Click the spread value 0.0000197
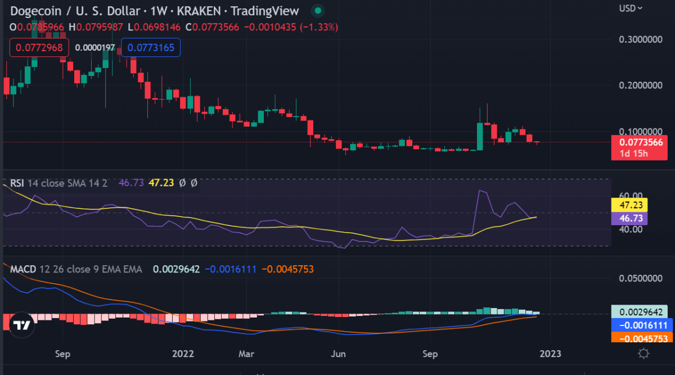This screenshot has height=375, width=675. (x=95, y=47)
